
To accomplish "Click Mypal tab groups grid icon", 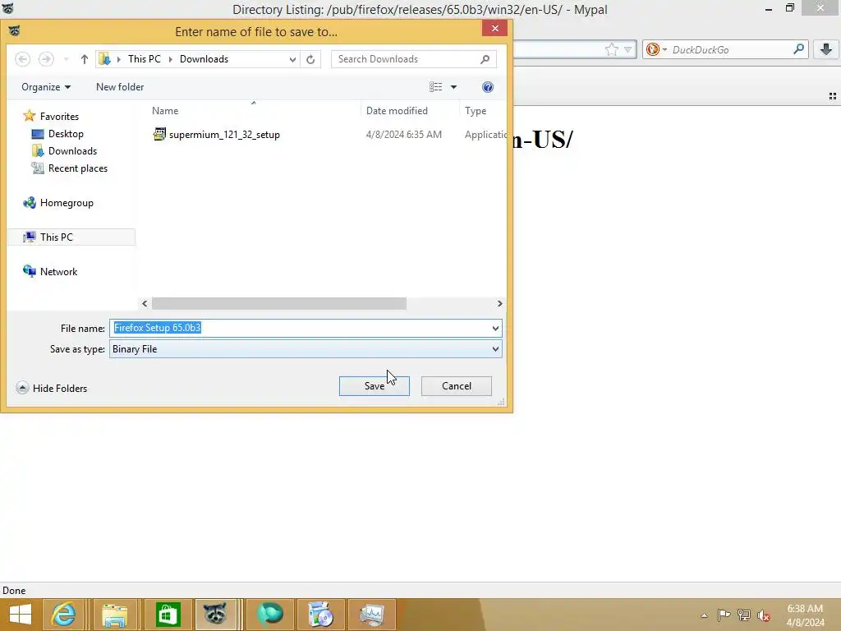I will click(833, 96).
